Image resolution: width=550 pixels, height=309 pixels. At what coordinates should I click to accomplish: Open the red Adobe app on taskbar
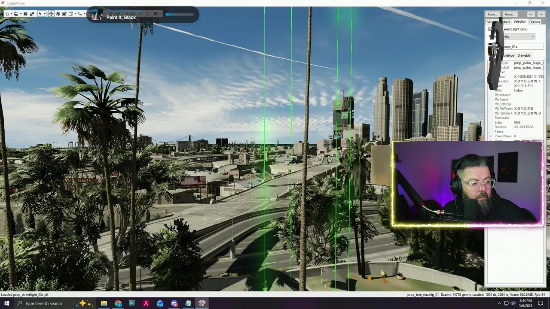(146, 303)
